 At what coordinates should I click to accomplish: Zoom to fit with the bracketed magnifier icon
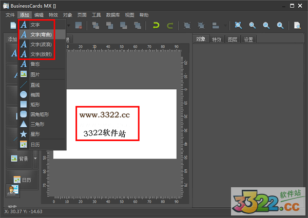pos(238,26)
